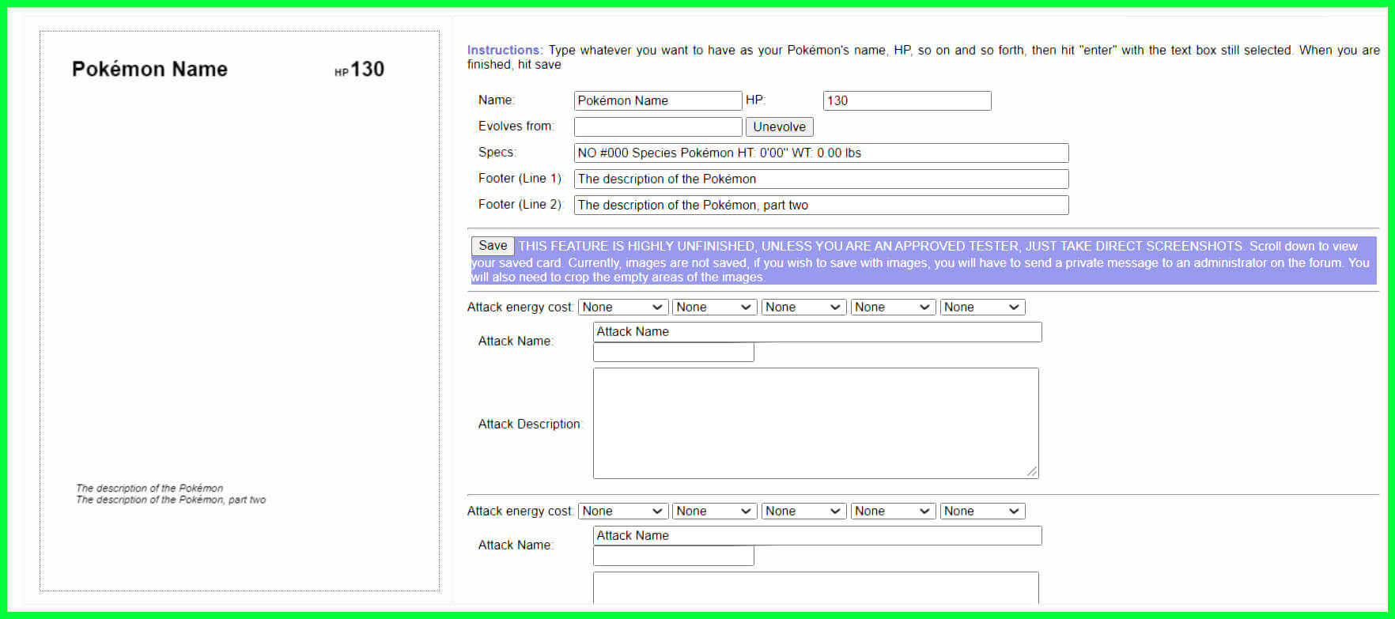1395x619 pixels.
Task: Grab the first Attack Description textarea resize handle
Action: coord(1032,472)
